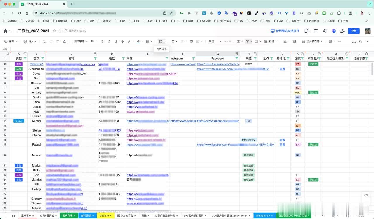The image size is (374, 219).
Task: Toggle italic formatting
Action: [109, 41]
